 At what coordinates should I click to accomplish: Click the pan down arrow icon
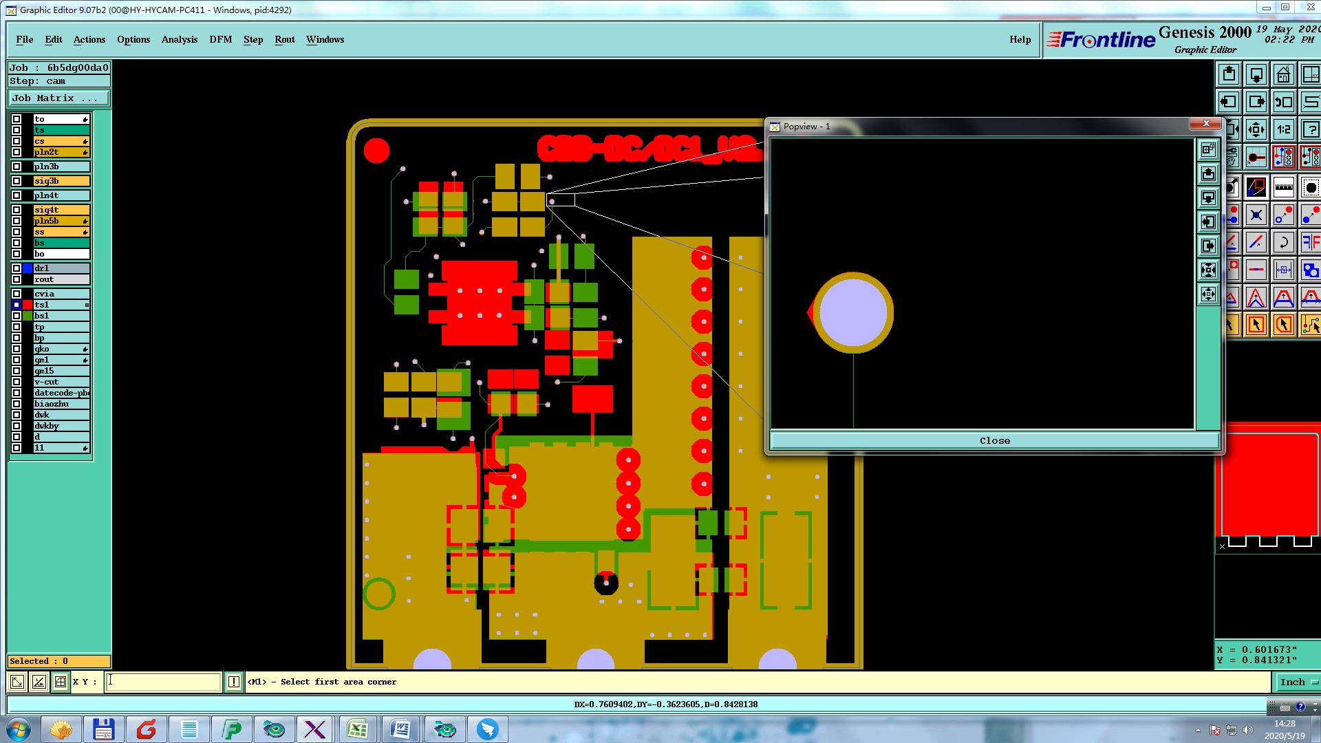click(x=1256, y=74)
